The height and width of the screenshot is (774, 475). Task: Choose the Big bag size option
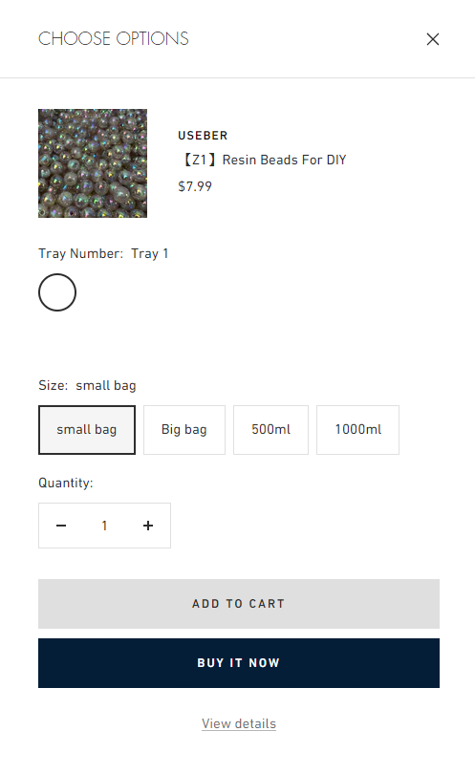coord(184,430)
